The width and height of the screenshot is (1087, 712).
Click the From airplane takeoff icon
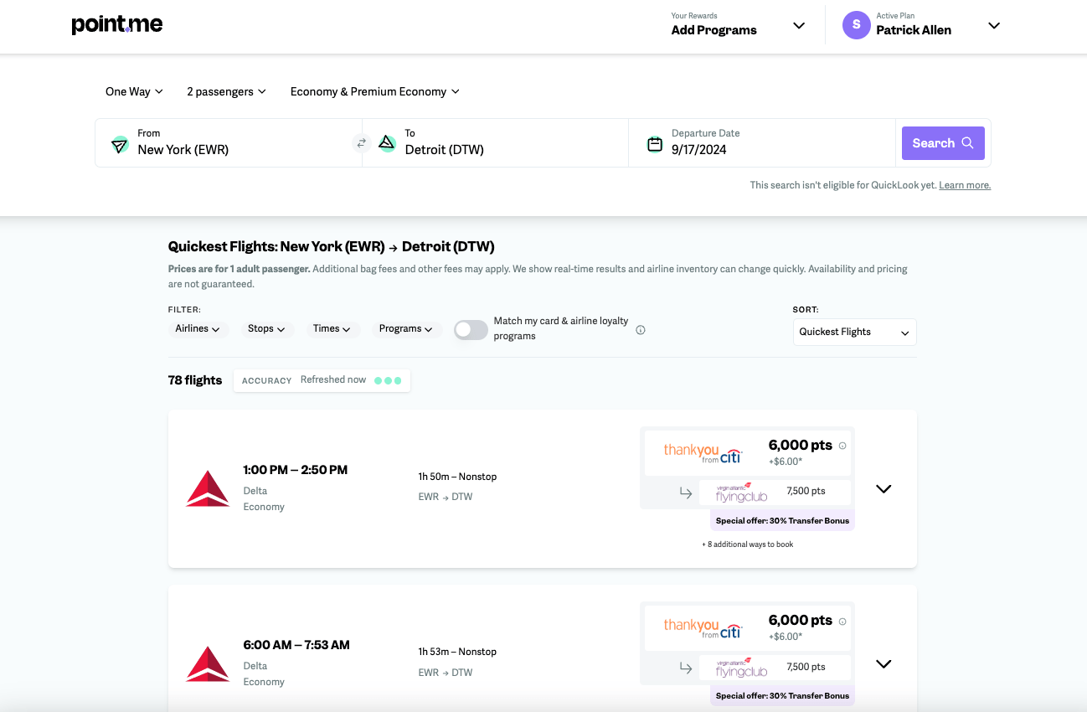120,144
